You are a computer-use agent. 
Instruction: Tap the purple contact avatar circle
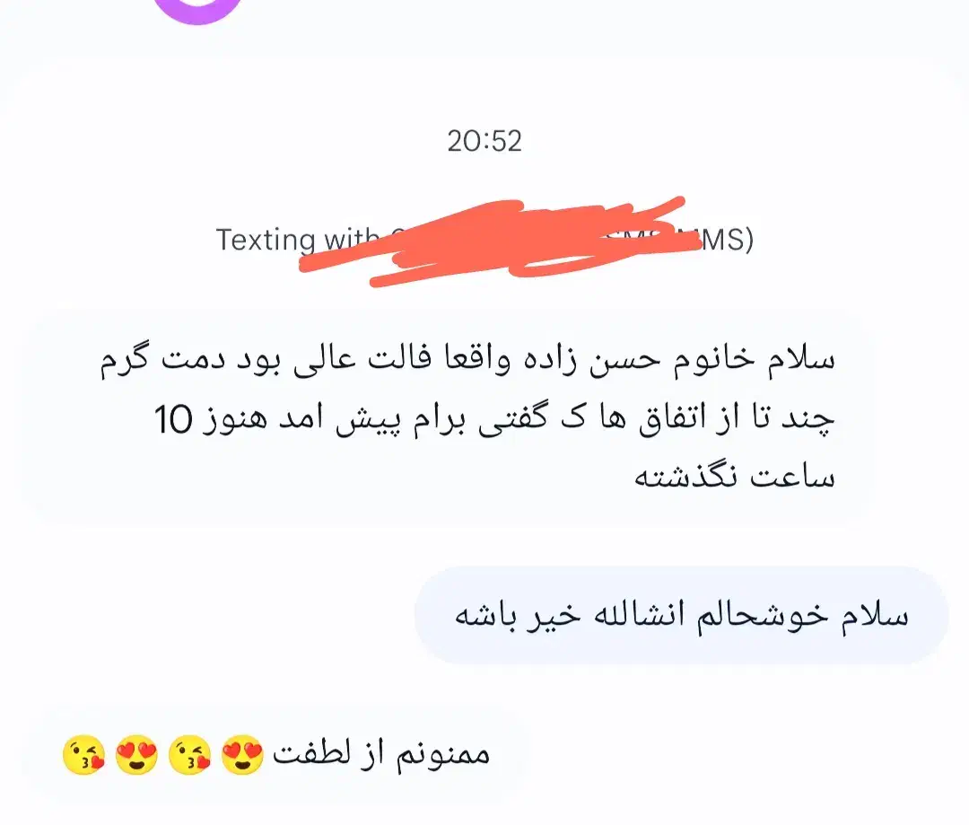pyautogui.click(x=197, y=9)
